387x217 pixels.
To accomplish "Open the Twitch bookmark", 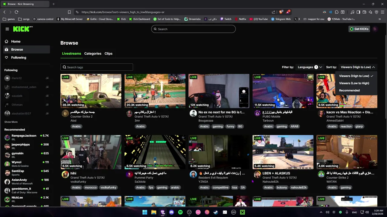I will [226, 19].
